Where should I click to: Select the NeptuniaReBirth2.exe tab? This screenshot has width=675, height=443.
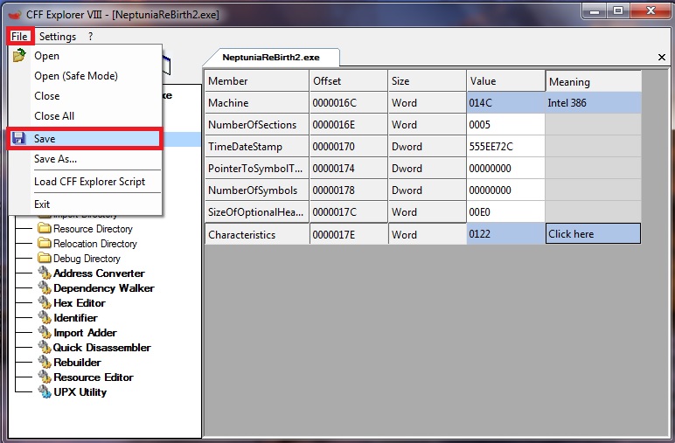(x=271, y=57)
